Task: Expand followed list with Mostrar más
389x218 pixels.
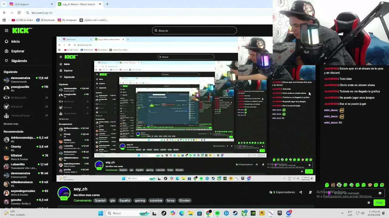Action: [x=11, y=124]
